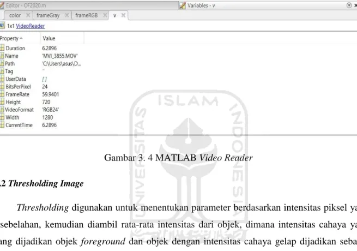Viewport: 357px width, 251px height.
Task: Select the CurrentTime property label
Action: click(19, 125)
